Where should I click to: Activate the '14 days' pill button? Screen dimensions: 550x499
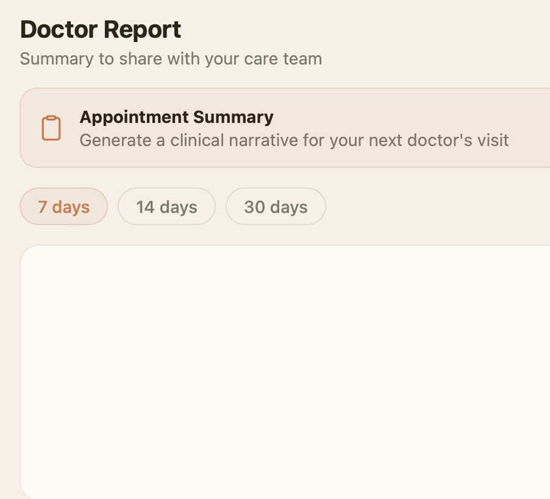point(166,207)
